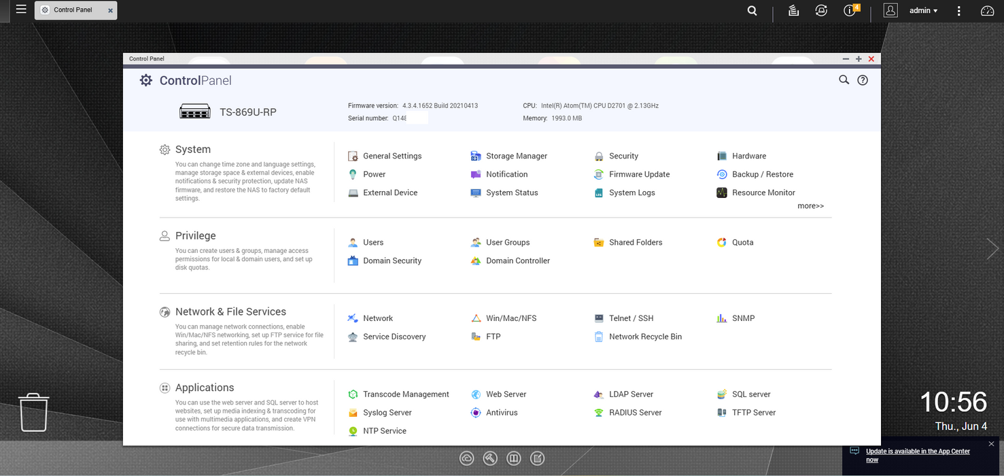This screenshot has width=1004, height=476.
Task: Open LDAP Server settings
Action: coord(623,394)
